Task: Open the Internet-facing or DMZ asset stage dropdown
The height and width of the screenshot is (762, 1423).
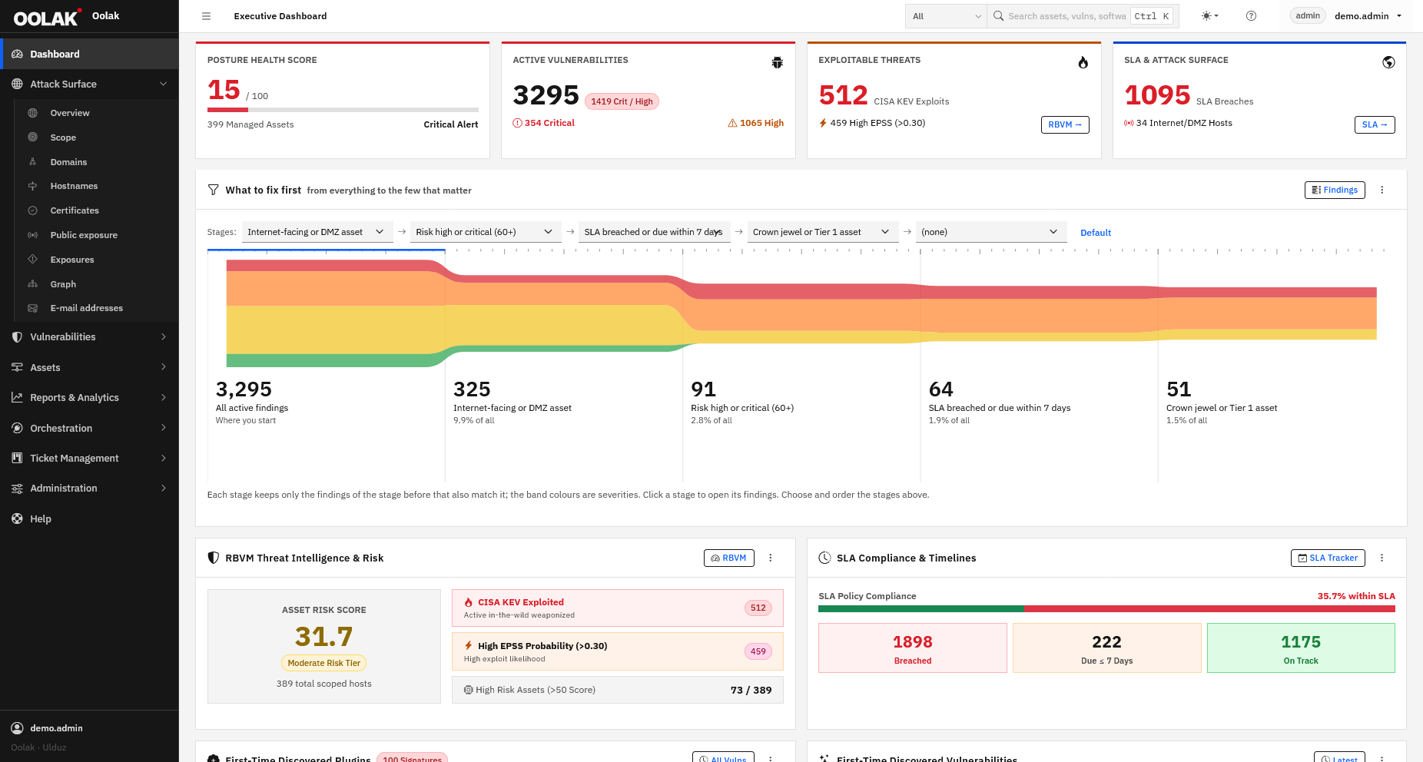Action: (317, 232)
